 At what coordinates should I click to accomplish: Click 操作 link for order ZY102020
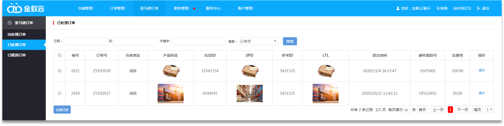(x=481, y=70)
